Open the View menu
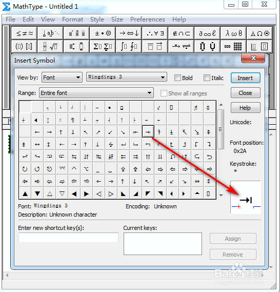 48,20
